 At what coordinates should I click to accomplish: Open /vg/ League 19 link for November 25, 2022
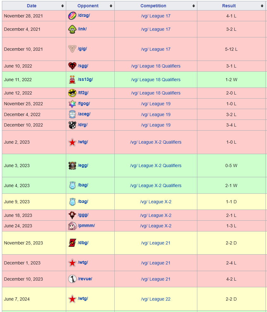coord(156,104)
